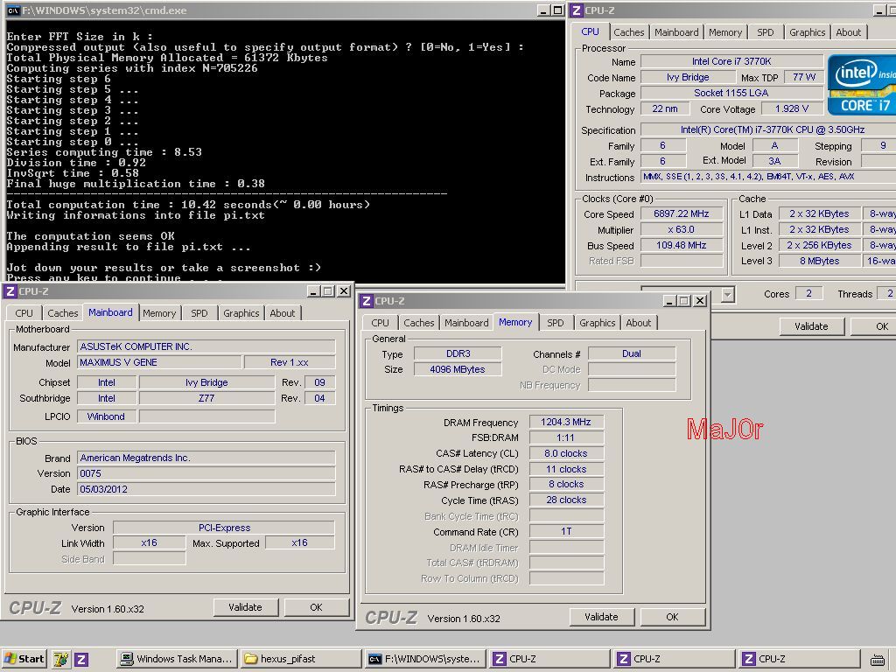Screen dimensions: 896x672
Task: Open SPD tab in the Memory window
Action: (x=556, y=323)
